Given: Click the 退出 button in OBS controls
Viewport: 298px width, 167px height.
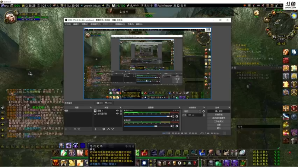Looking at the screenshot, I should tap(219, 128).
